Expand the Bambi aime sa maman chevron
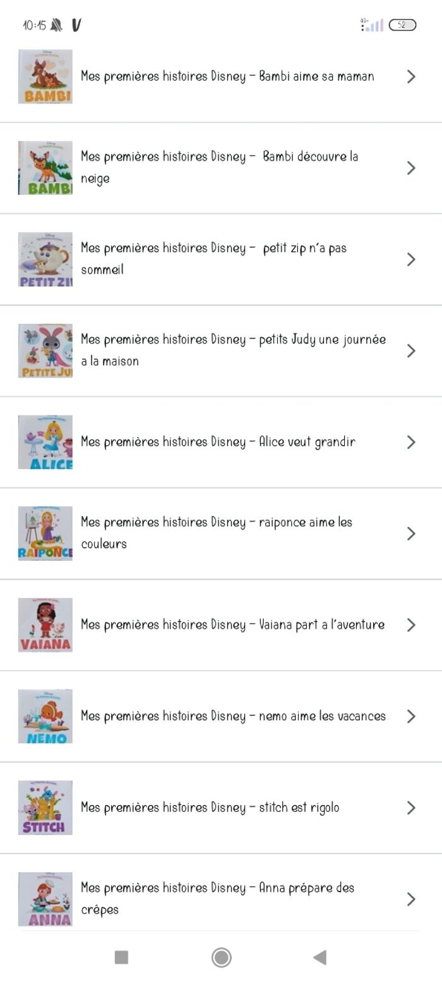Image resolution: width=442 pixels, height=984 pixels. [x=411, y=77]
